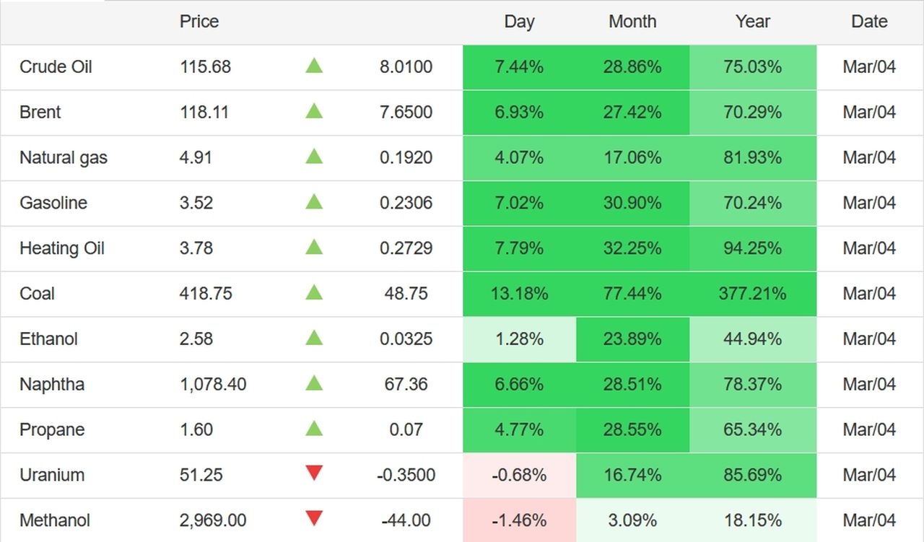Image resolution: width=924 pixels, height=542 pixels.
Task: Click the red down arrow for Uranium
Action: [314, 474]
